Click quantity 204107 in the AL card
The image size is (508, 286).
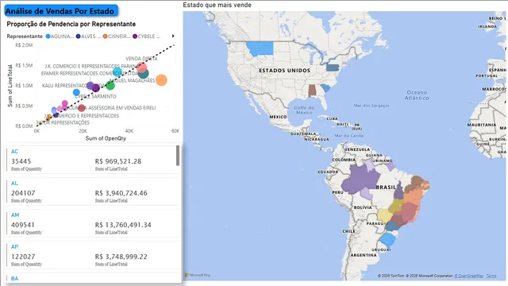(23, 193)
